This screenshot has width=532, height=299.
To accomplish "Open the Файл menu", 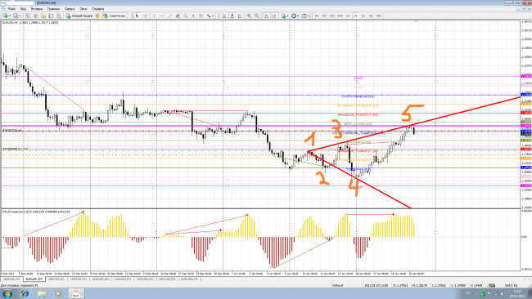I will tap(12, 9).
